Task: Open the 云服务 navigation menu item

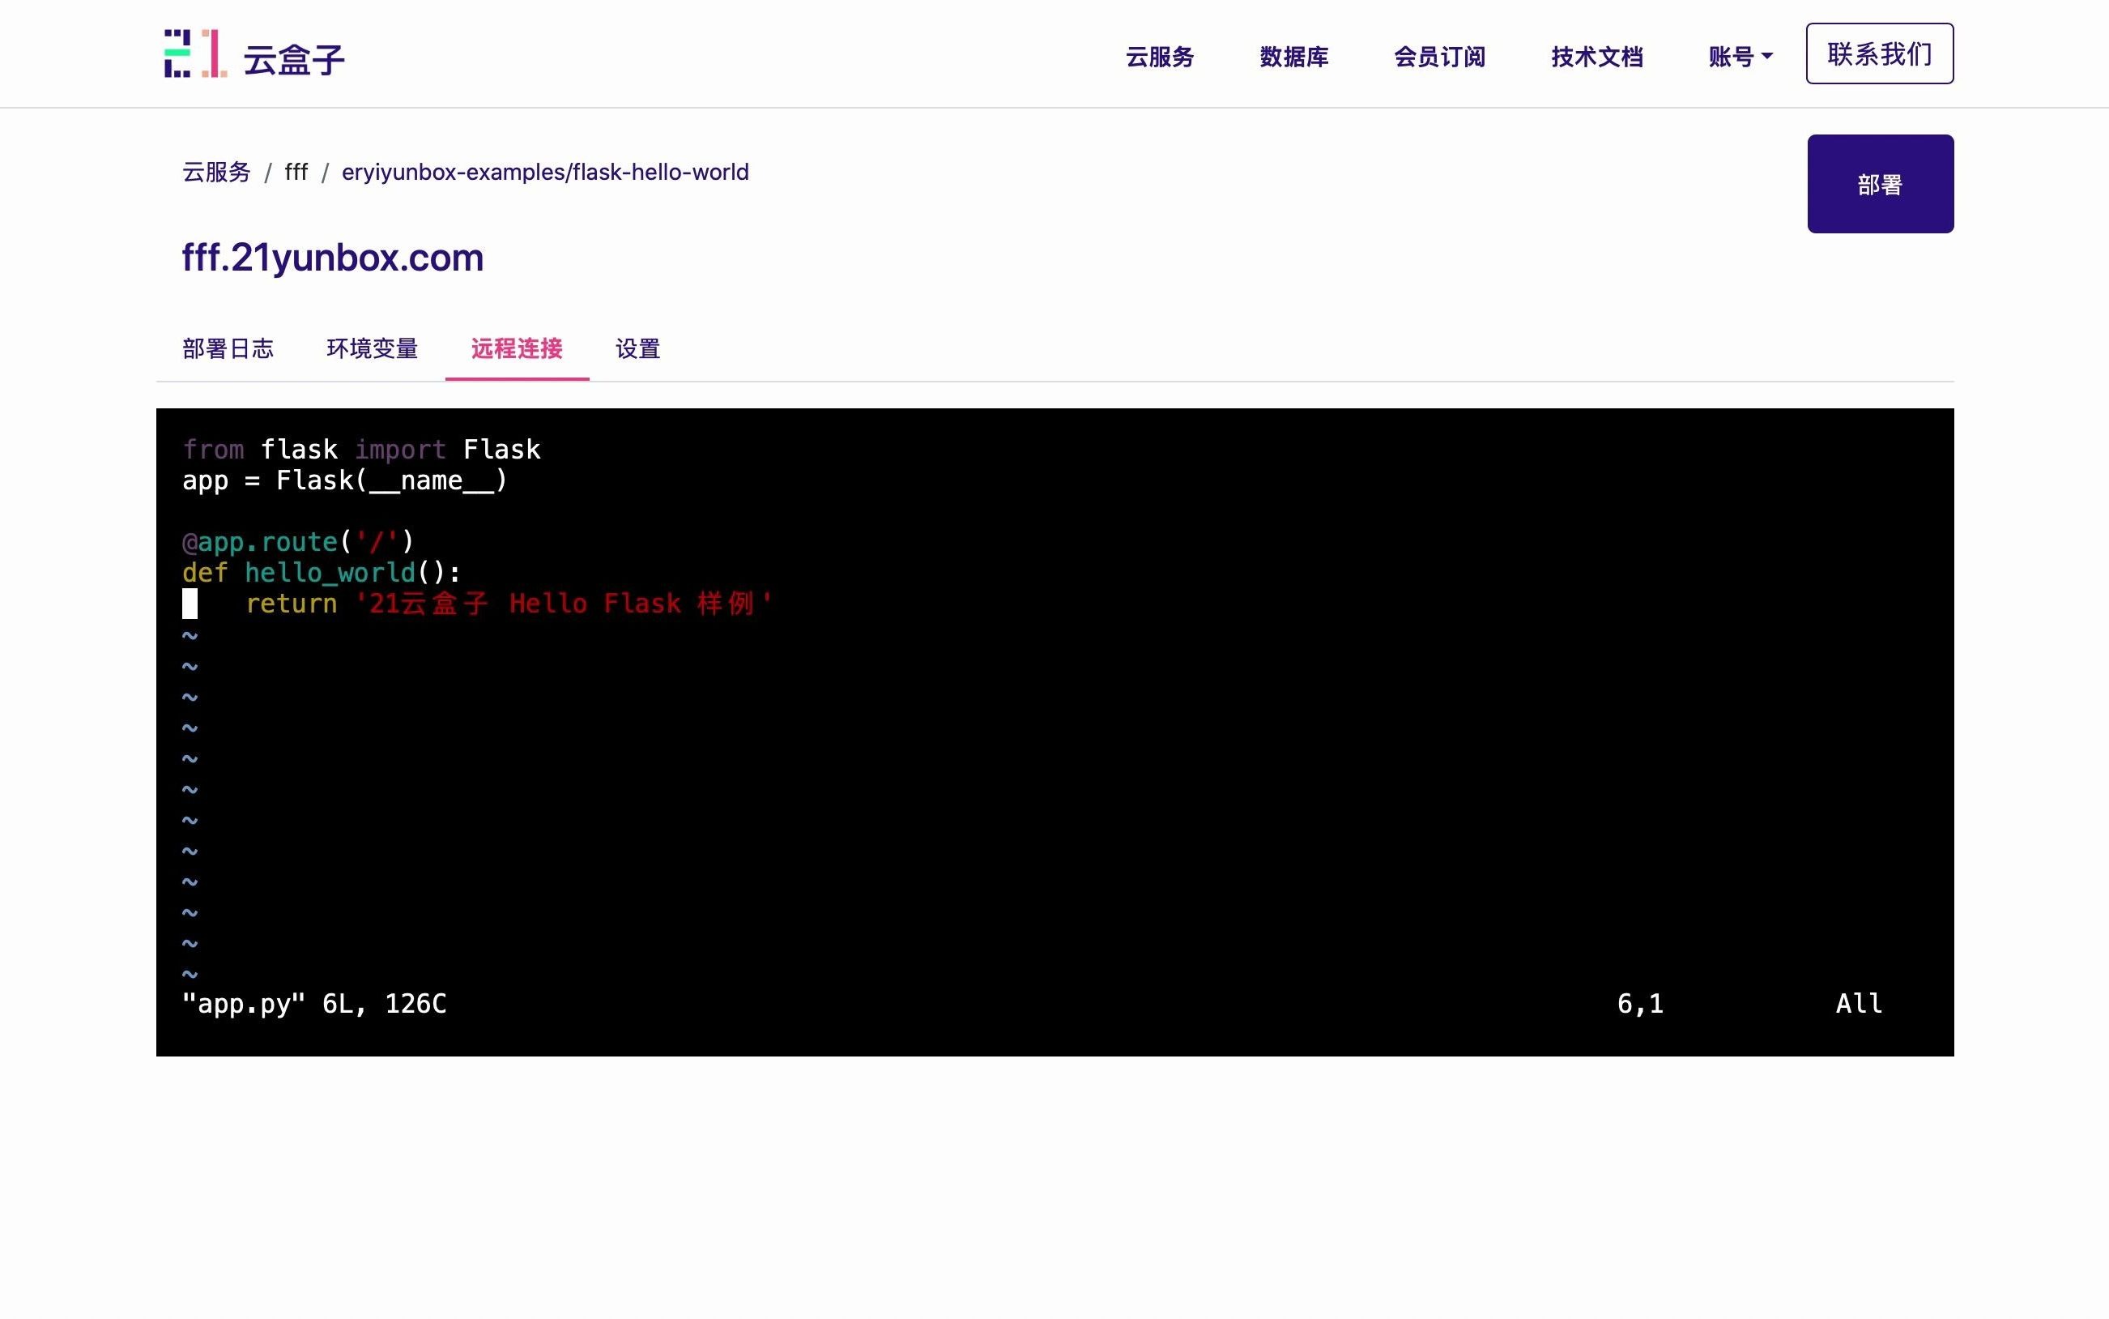Action: [1160, 57]
